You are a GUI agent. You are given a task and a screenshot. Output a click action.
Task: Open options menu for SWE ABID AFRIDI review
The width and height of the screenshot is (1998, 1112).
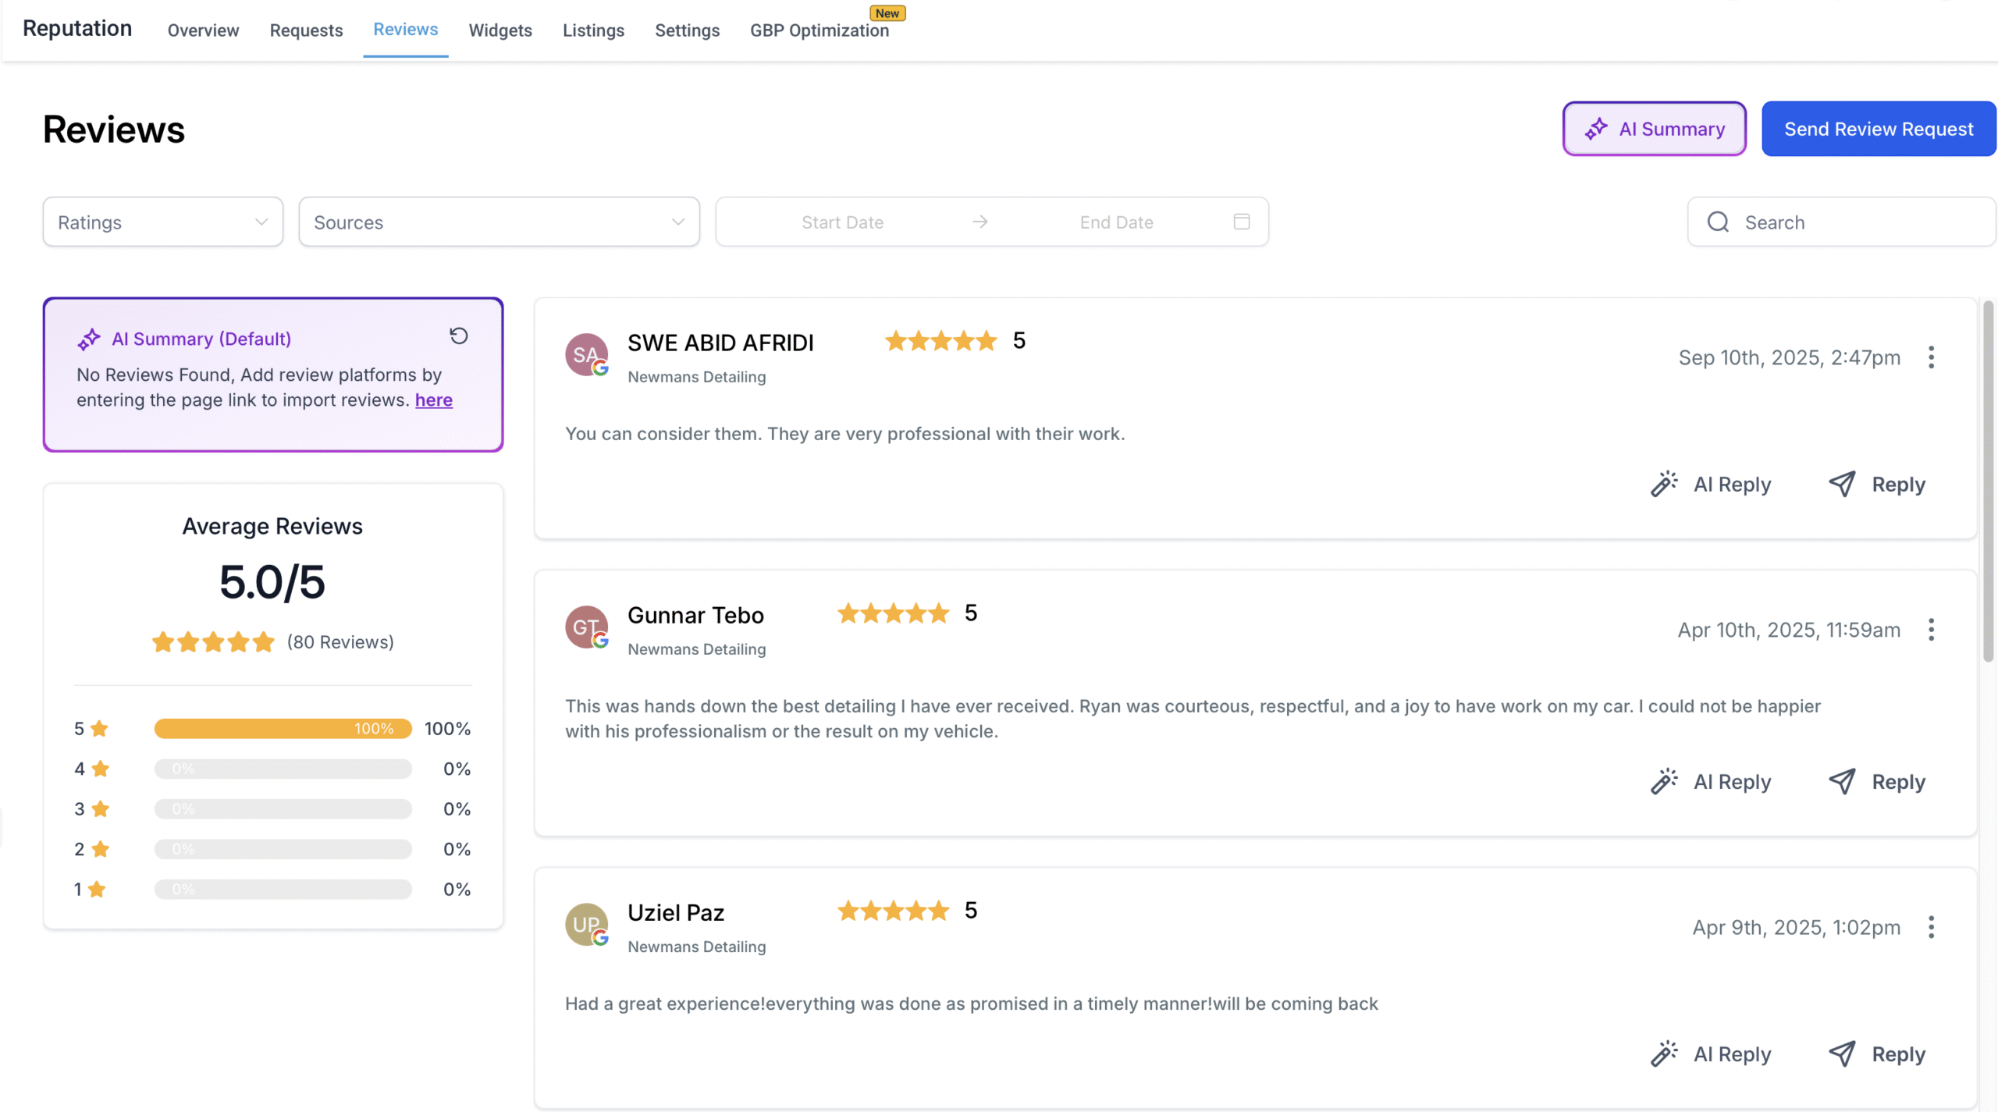tap(1931, 357)
